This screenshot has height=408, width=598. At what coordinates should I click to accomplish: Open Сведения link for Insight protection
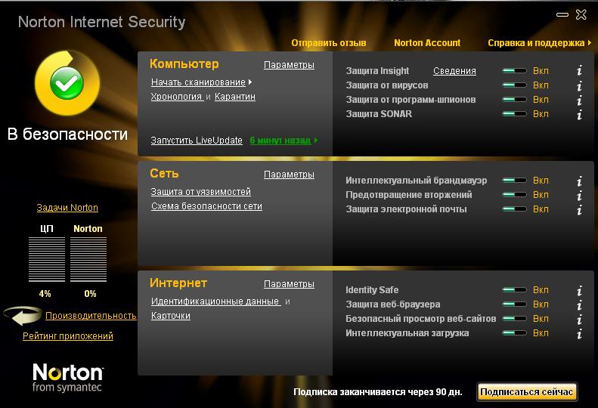click(454, 71)
